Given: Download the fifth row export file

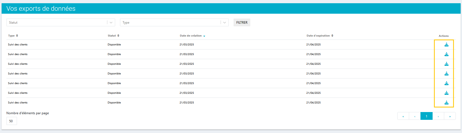Looking at the screenshot, I should 446,83.
